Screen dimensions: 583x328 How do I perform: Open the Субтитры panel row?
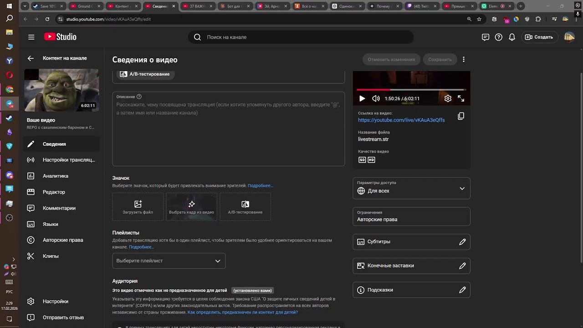tap(411, 242)
